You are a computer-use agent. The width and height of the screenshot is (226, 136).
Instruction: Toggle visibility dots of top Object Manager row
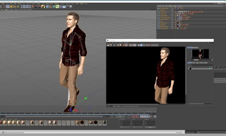(172, 8)
